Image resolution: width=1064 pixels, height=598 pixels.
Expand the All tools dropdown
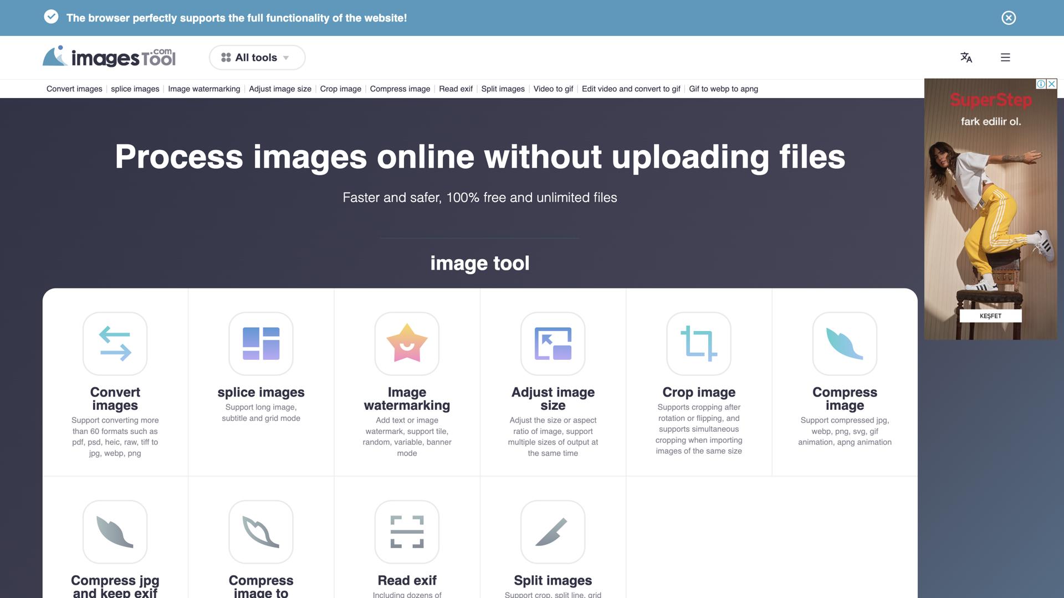pyautogui.click(x=257, y=58)
